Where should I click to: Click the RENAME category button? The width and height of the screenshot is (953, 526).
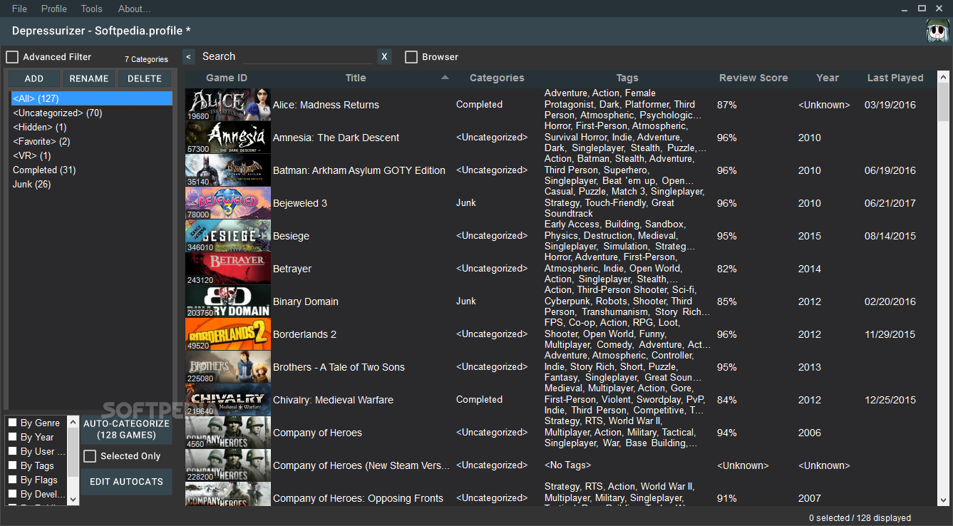point(89,78)
